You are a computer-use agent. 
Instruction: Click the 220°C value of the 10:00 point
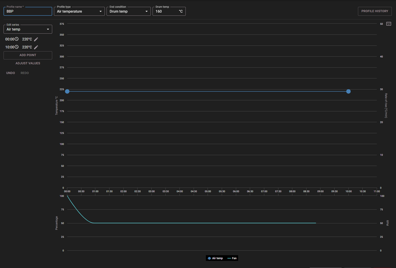[27, 47]
